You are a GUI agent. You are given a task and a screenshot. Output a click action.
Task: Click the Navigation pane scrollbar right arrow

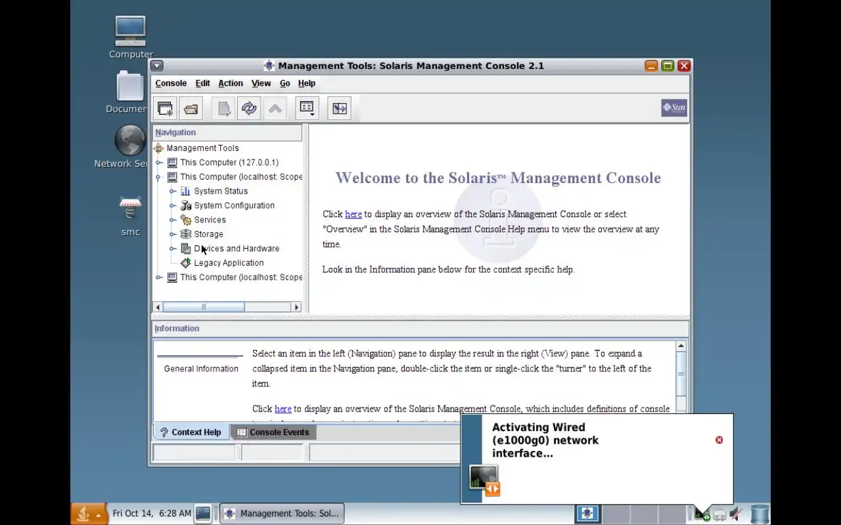tap(296, 307)
